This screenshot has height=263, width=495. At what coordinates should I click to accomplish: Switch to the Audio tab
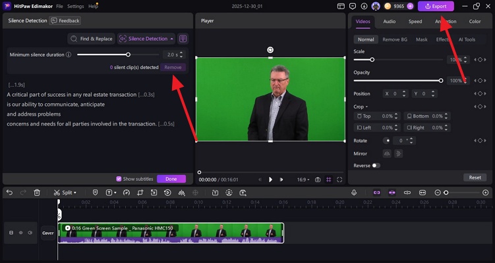click(389, 21)
